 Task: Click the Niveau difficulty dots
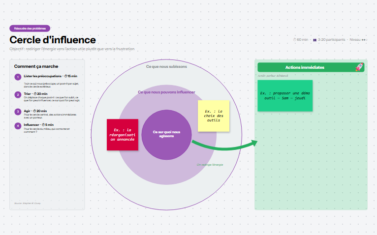pos(364,40)
